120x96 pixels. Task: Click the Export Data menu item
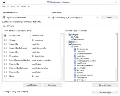(26, 7)
